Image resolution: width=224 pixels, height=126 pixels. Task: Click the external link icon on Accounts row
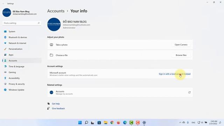(x=189, y=92)
